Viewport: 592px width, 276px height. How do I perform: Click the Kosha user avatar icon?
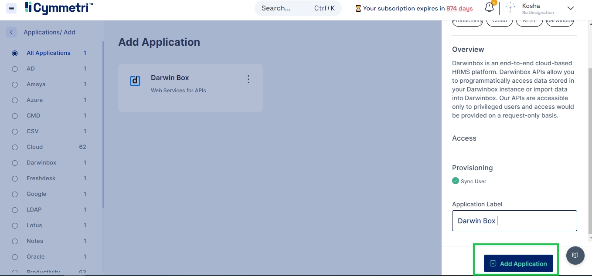[510, 8]
